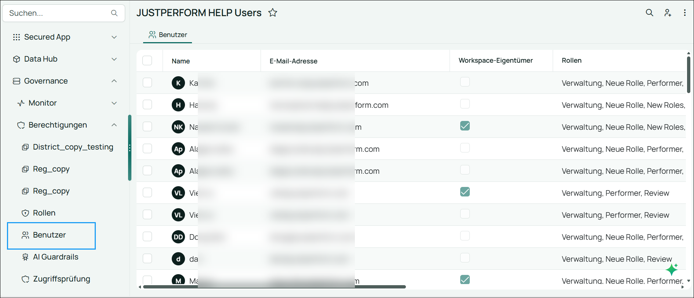
Task: Click the Monitor pulse icon
Action: click(21, 103)
